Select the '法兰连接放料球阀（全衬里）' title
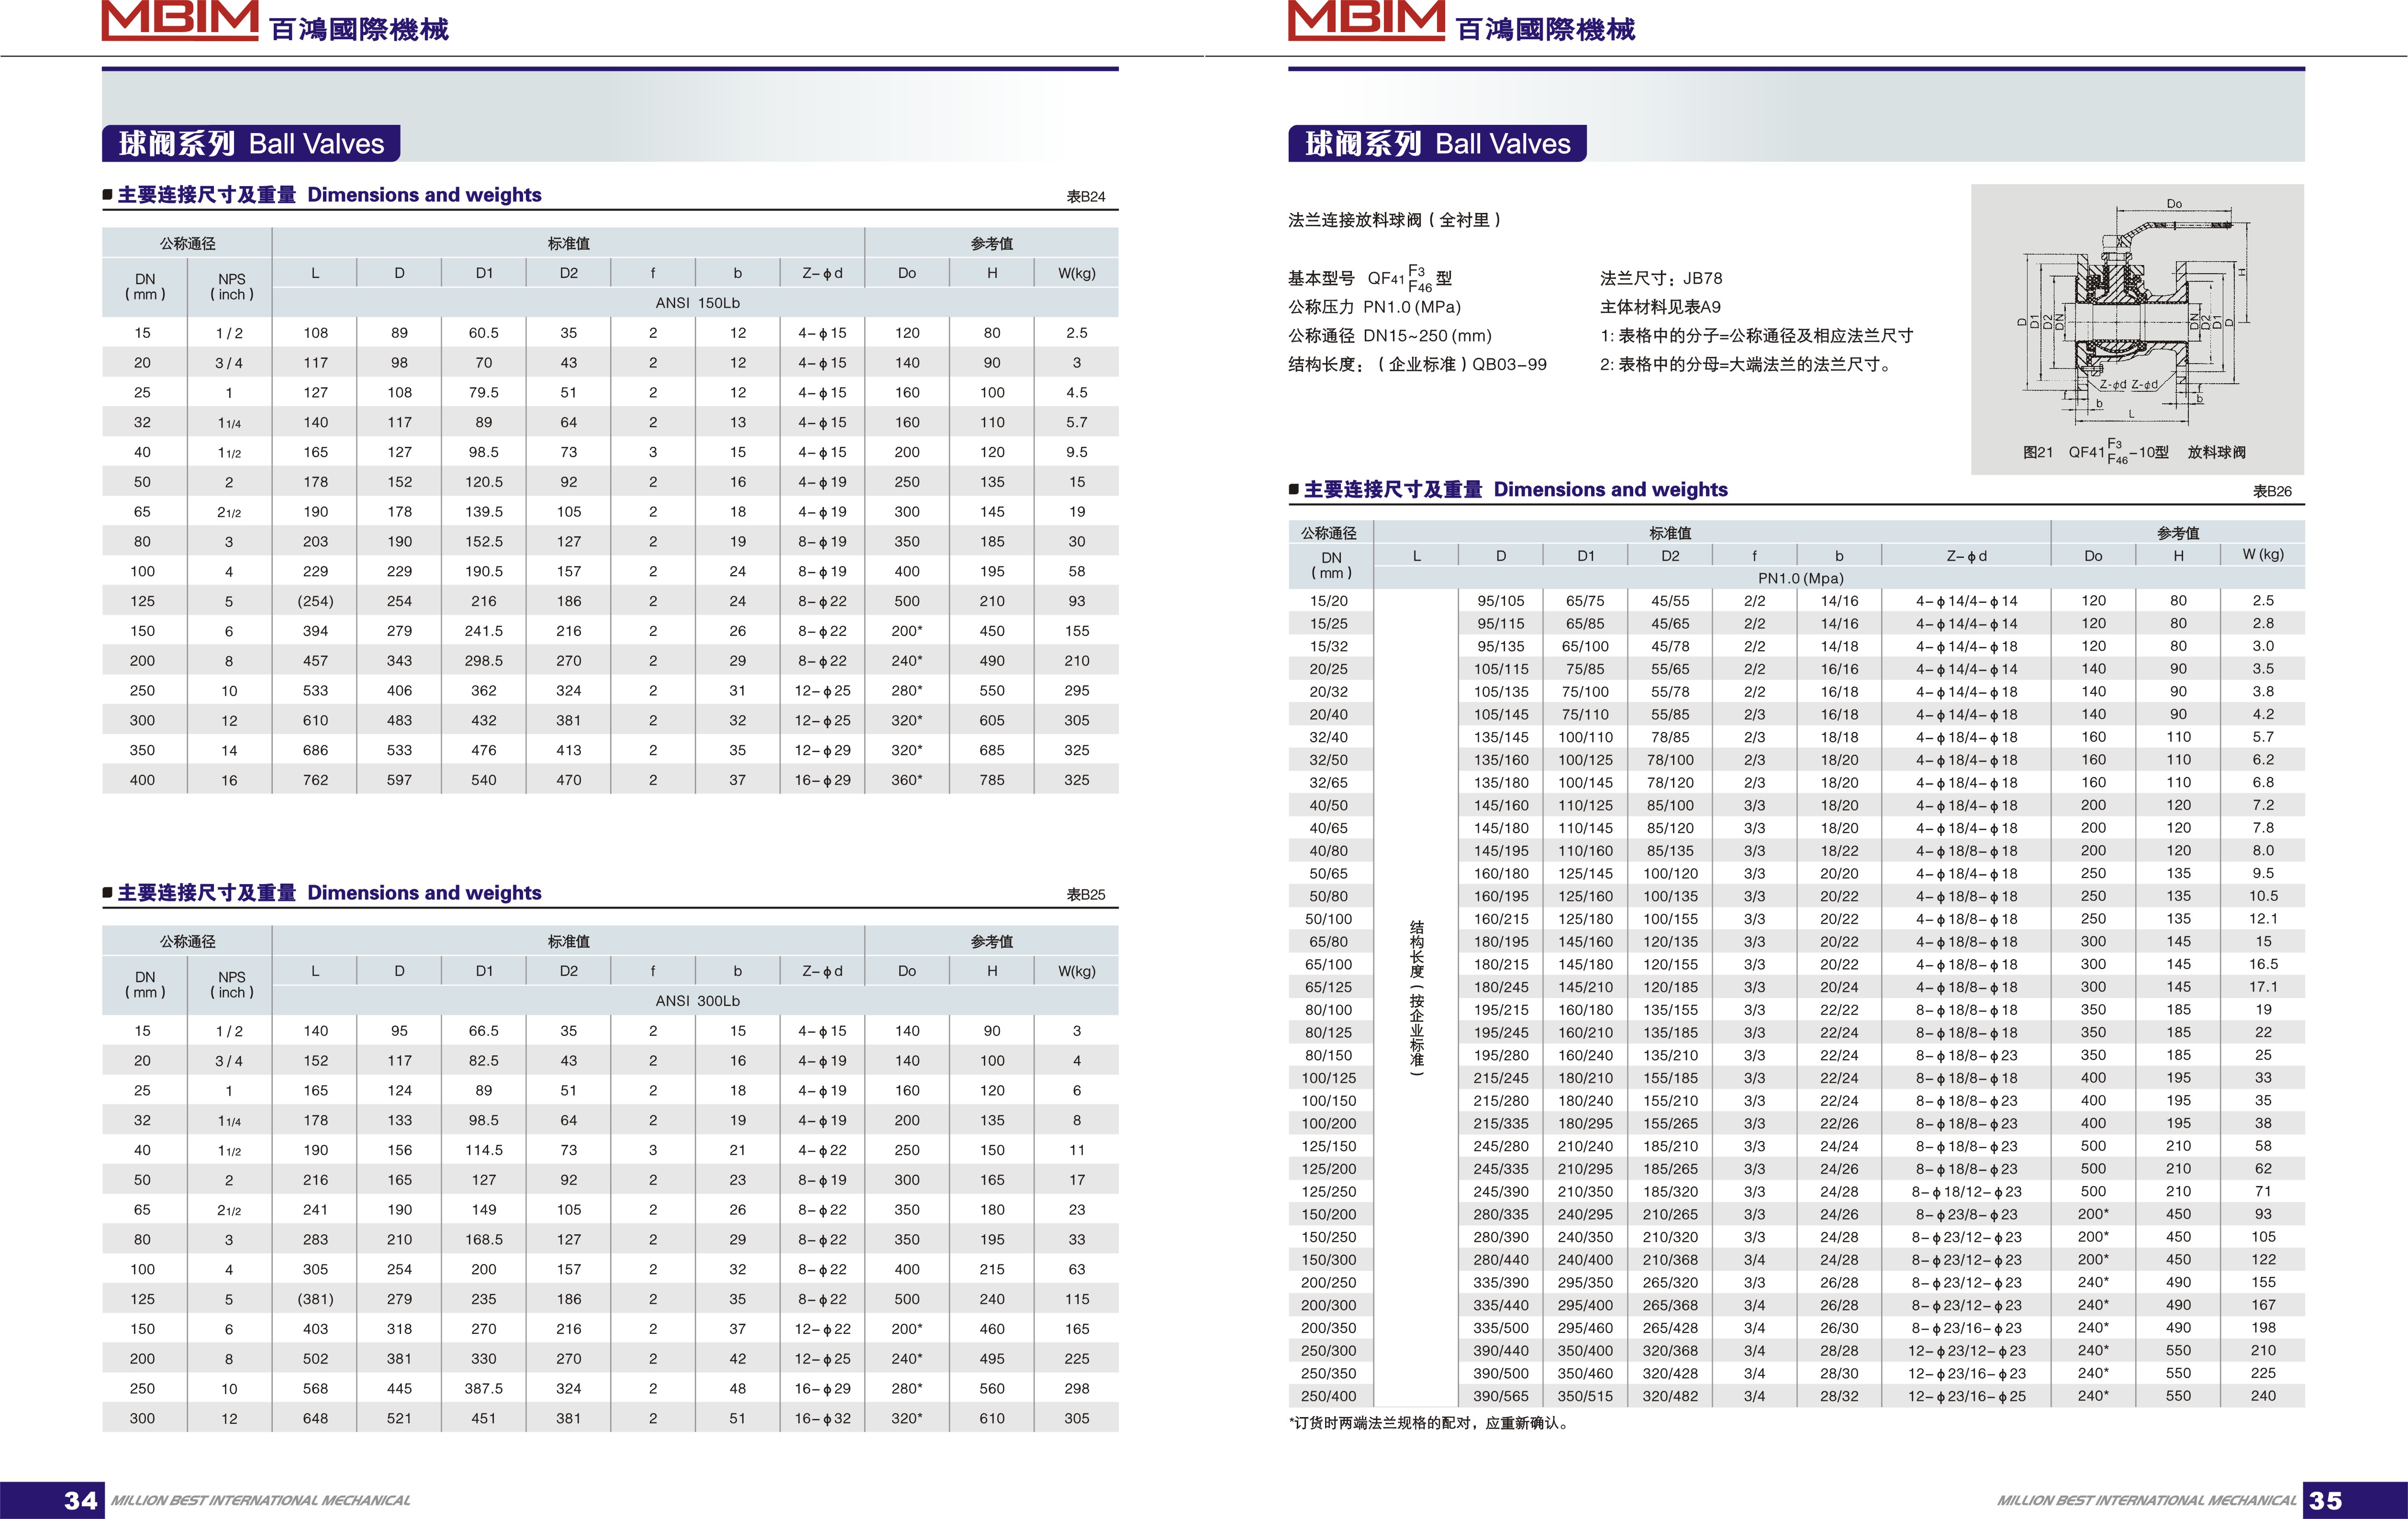The image size is (2408, 1519). 1396,220
